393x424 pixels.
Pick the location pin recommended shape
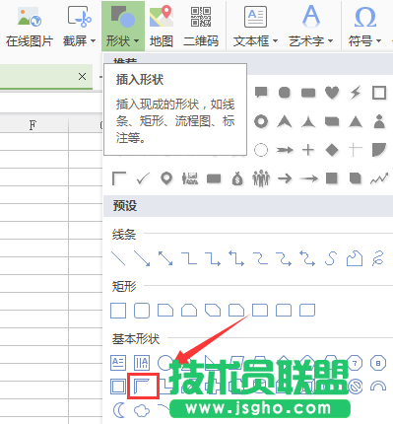(x=166, y=178)
